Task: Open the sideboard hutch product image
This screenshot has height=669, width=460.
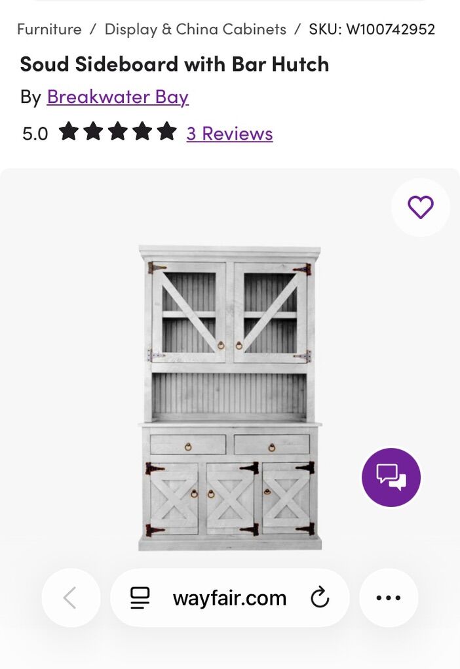Action: 229,397
